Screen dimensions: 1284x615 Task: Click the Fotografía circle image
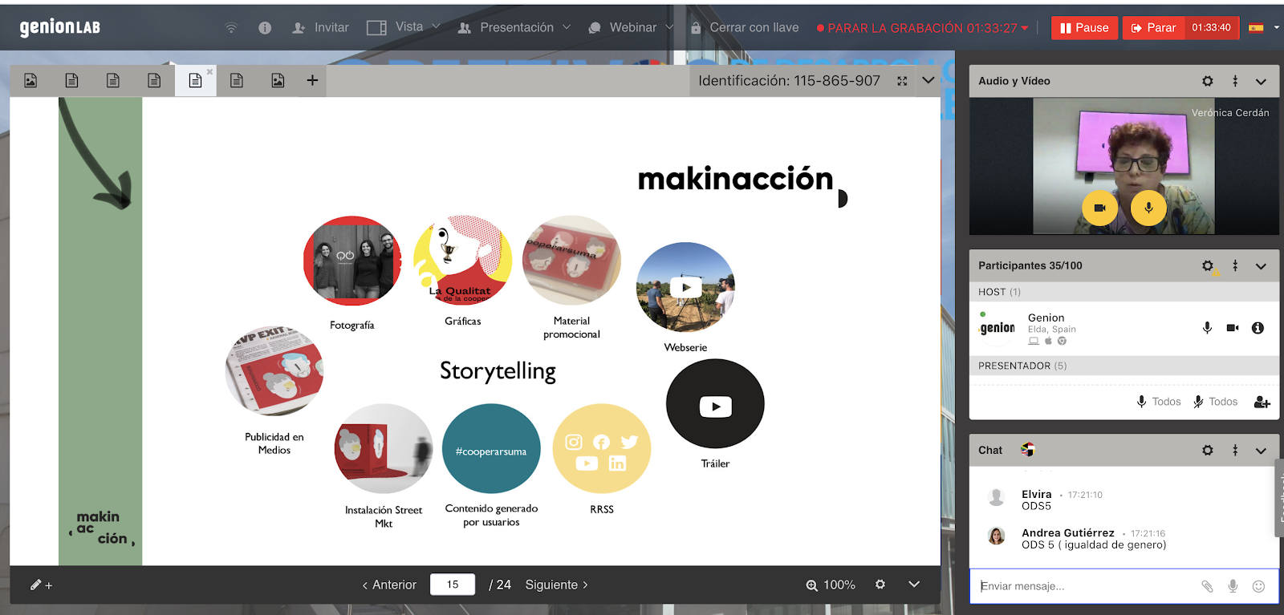[x=352, y=261]
